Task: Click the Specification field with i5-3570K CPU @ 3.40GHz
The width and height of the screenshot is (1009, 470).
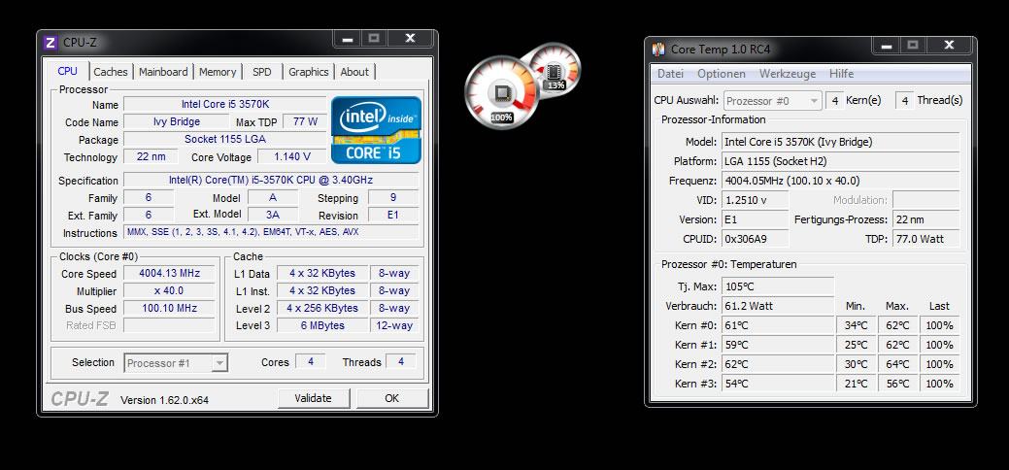Action: [x=271, y=181]
